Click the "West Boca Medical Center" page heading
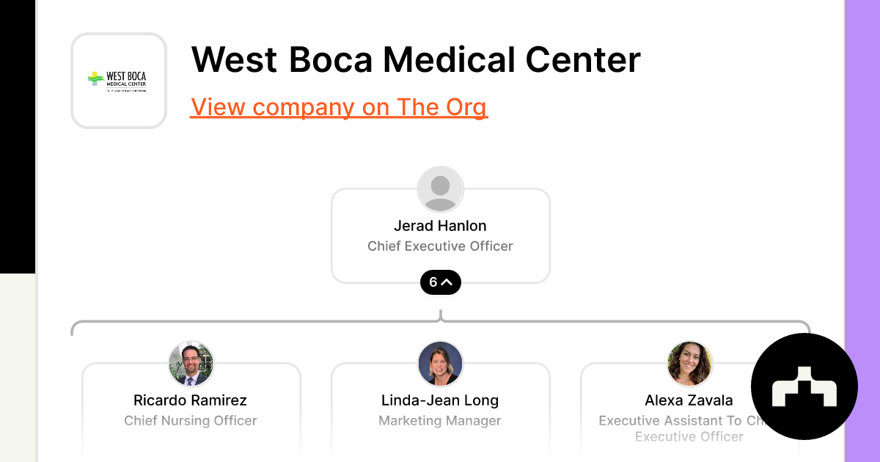 (x=416, y=60)
